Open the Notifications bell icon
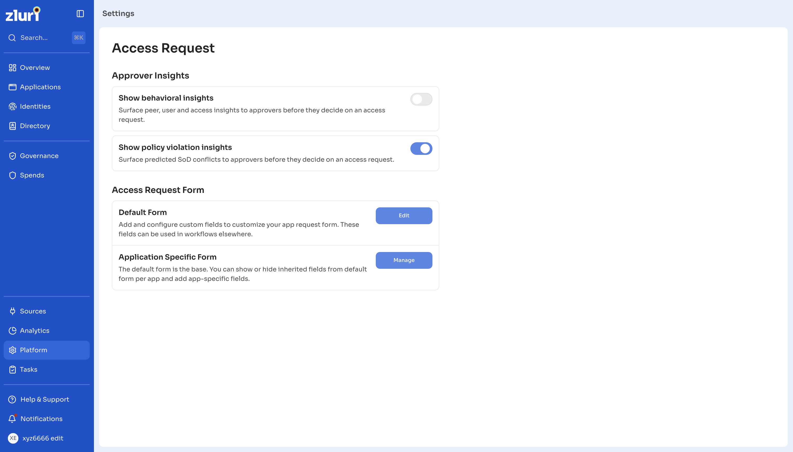 [x=12, y=418]
